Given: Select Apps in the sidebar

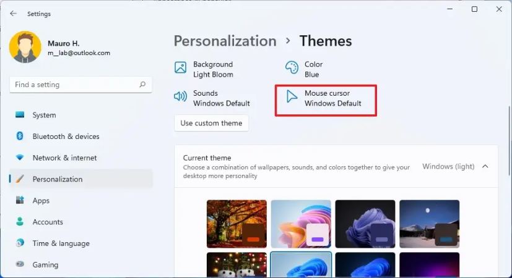Looking at the screenshot, I should 80,200.
